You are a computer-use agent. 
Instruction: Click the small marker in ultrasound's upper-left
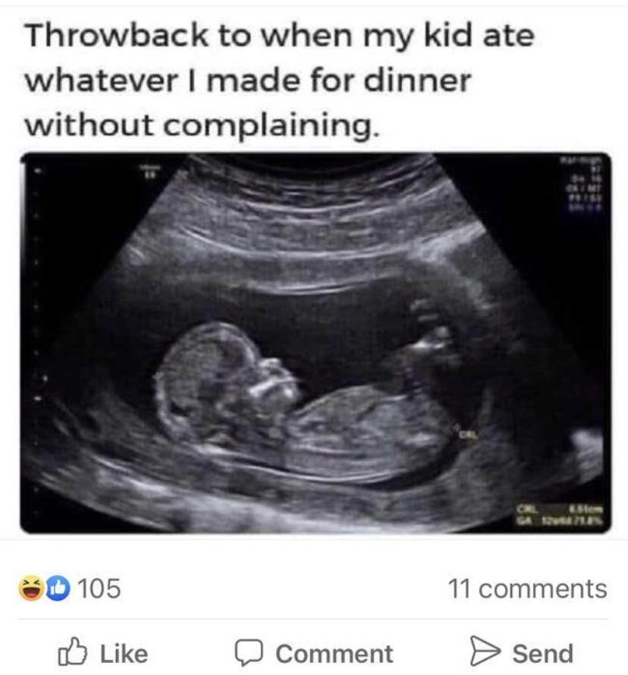pos(148,170)
